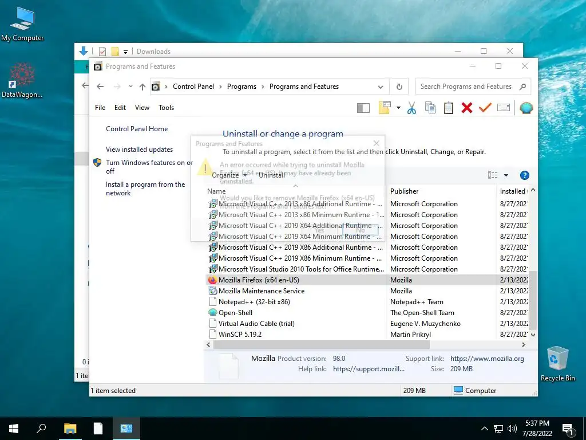Click the red X Delete toolbar icon
Screen dimensions: 586x440
pos(467,108)
